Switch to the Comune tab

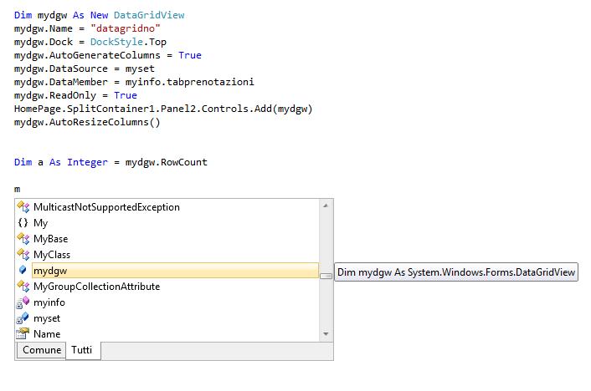coord(42,350)
